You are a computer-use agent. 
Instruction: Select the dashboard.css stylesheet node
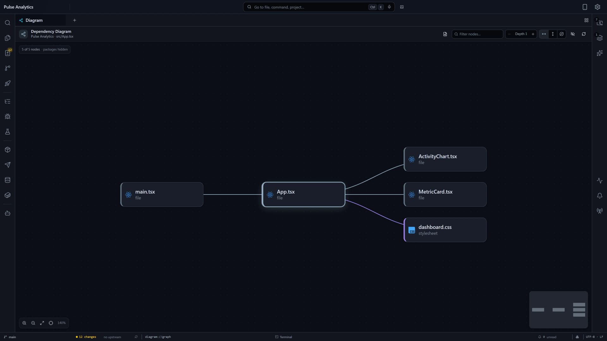445,230
